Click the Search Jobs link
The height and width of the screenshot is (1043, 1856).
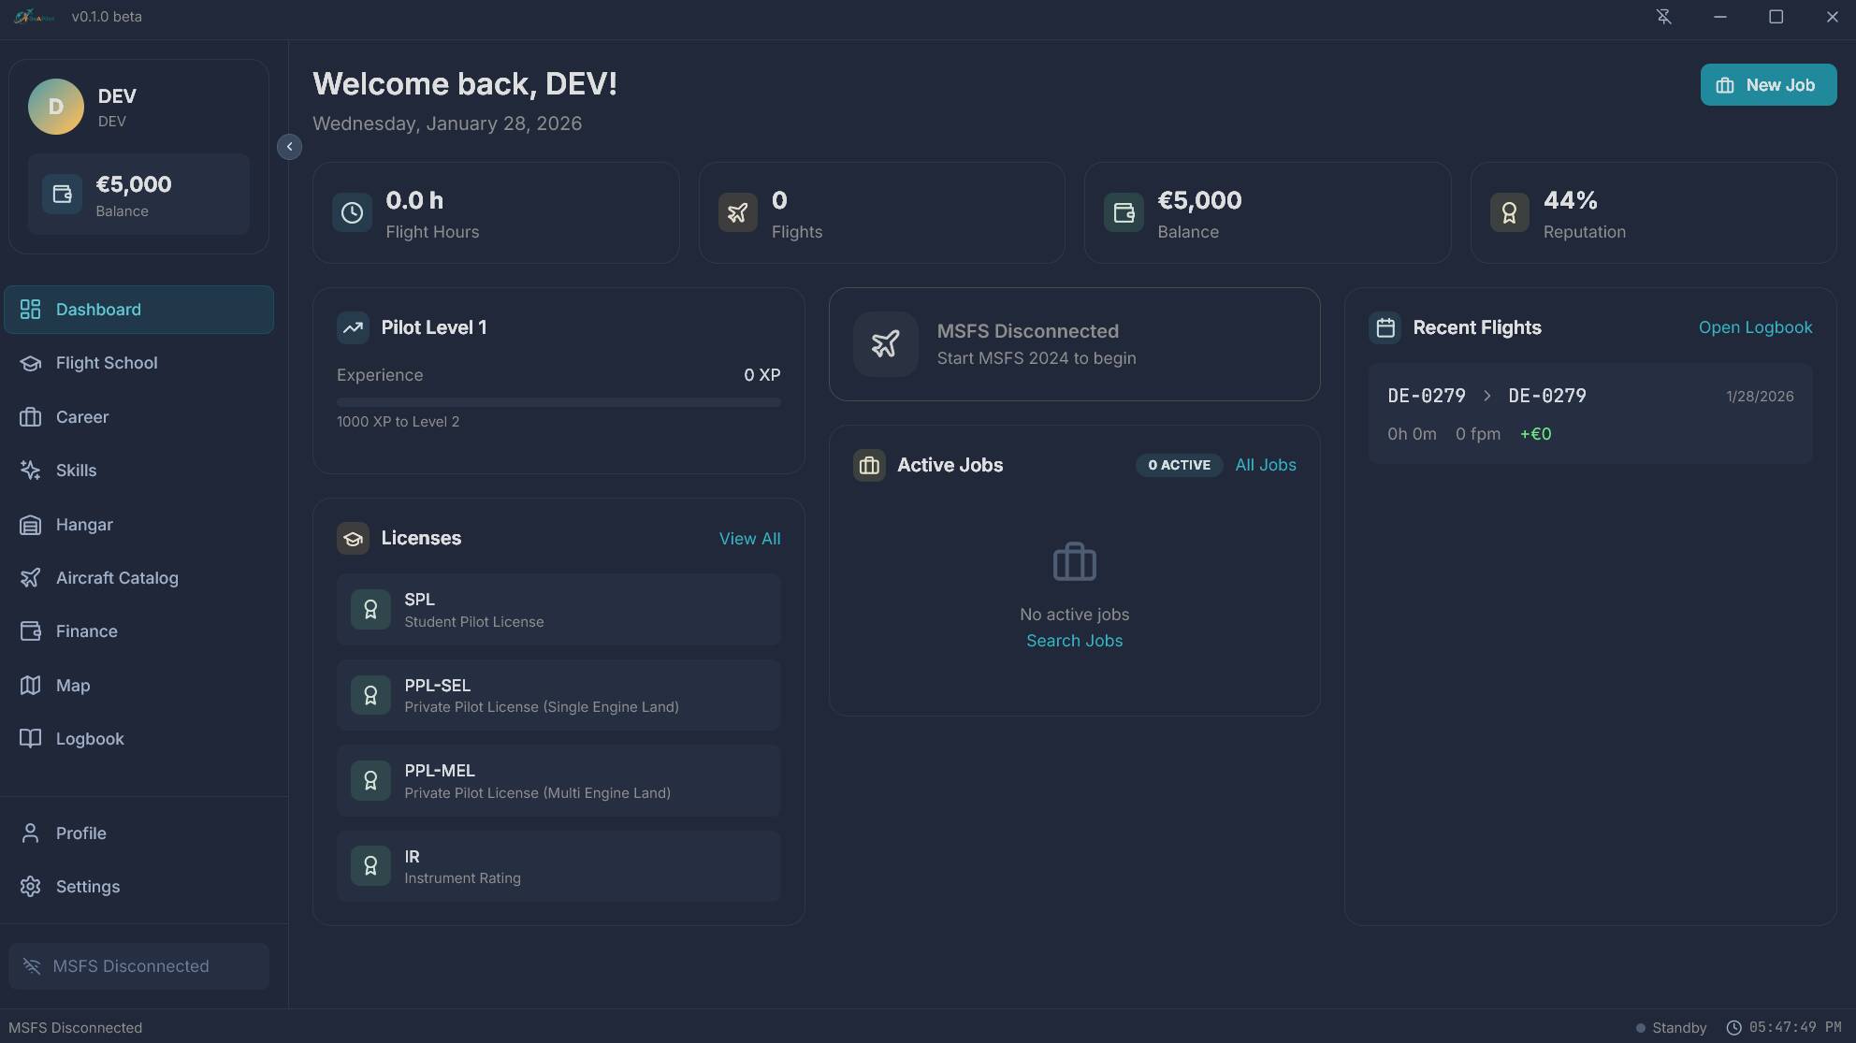pyautogui.click(x=1074, y=641)
